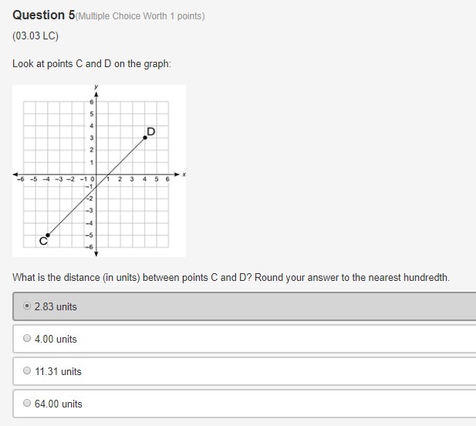Select the 2.83 units radio button
This screenshot has width=476, height=426.
(27, 306)
